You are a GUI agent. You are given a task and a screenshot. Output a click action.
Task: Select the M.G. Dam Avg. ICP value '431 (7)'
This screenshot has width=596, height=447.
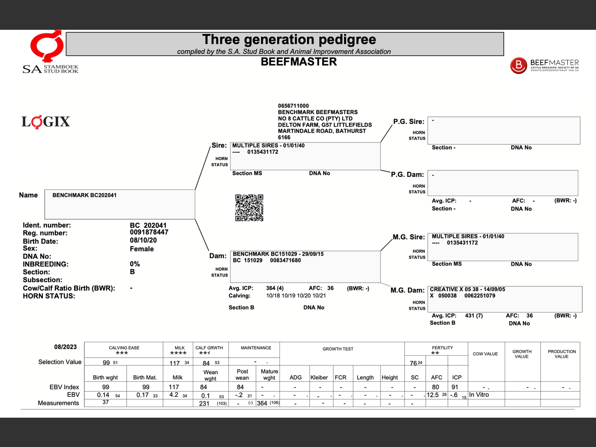pyautogui.click(x=474, y=316)
